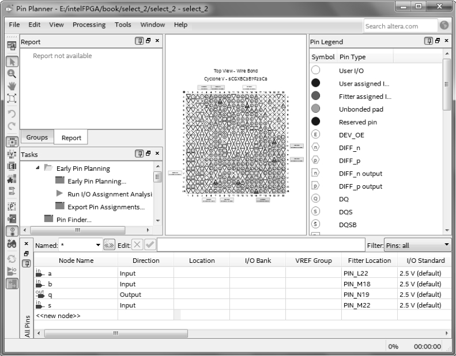The width and height of the screenshot is (456, 356).
Task: Open Pin Finder... task
Action: click(74, 220)
